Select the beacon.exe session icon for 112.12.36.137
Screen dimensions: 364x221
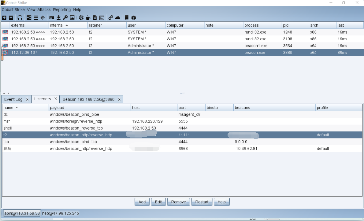[5, 52]
